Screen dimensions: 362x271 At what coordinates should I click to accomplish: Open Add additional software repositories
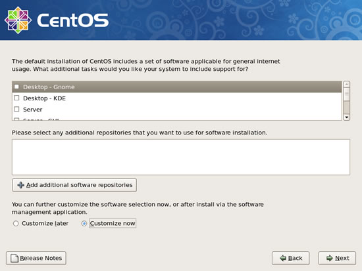[x=74, y=185]
